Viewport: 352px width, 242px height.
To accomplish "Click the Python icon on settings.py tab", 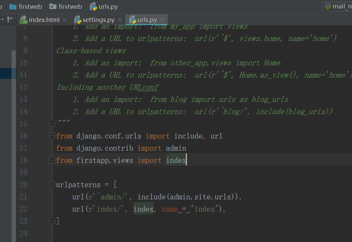I will 77,20.
